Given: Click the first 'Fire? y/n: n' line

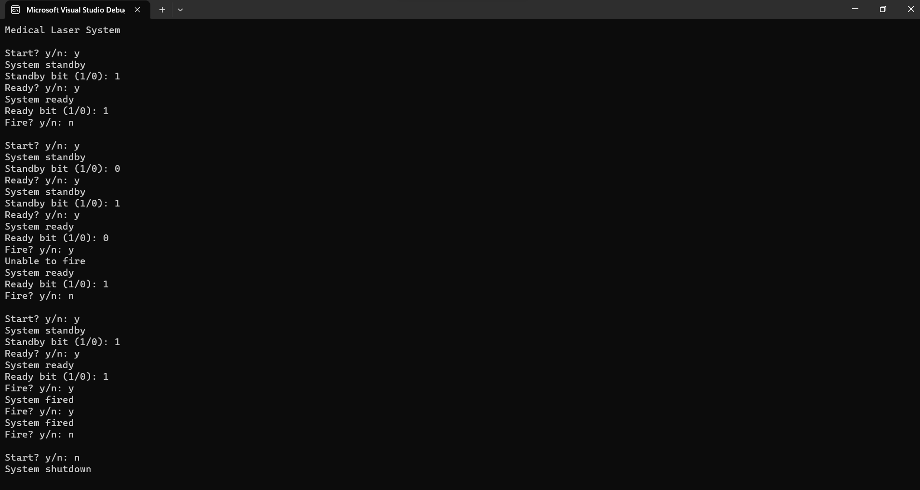Looking at the screenshot, I should pyautogui.click(x=39, y=123).
